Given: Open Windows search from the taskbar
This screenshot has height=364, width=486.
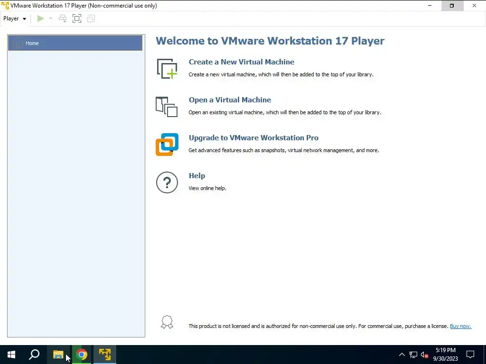Looking at the screenshot, I should [x=34, y=355].
